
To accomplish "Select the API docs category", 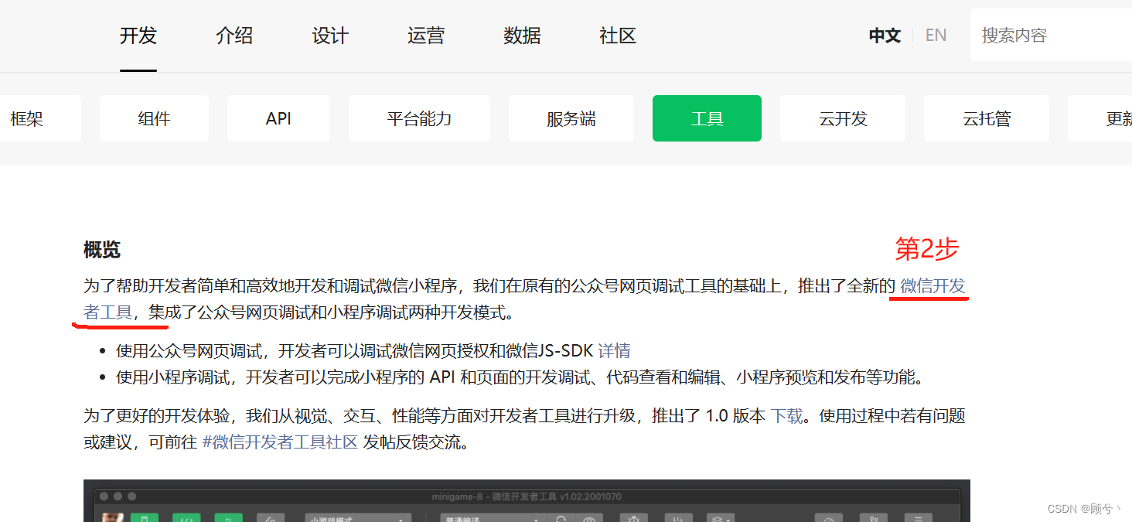I will pos(278,118).
